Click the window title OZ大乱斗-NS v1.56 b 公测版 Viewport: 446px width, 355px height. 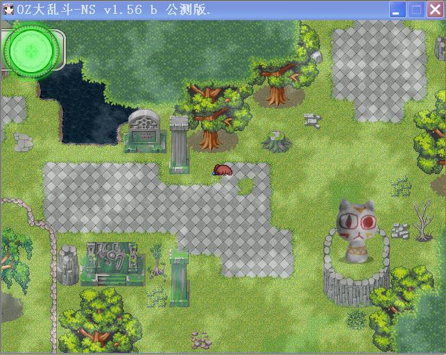pyautogui.click(x=114, y=10)
